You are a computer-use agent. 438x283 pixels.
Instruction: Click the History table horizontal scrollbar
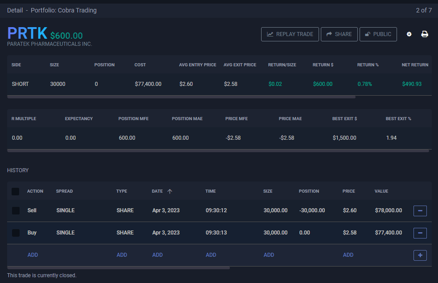click(x=119, y=268)
